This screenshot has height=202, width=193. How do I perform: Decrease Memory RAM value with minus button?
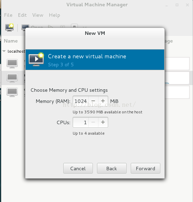pyautogui.click(x=93, y=101)
